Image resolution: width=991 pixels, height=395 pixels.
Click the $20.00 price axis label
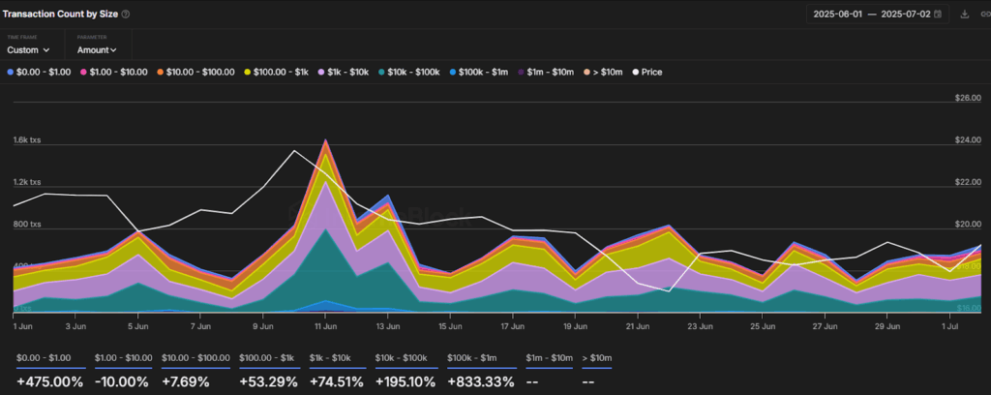[968, 225]
